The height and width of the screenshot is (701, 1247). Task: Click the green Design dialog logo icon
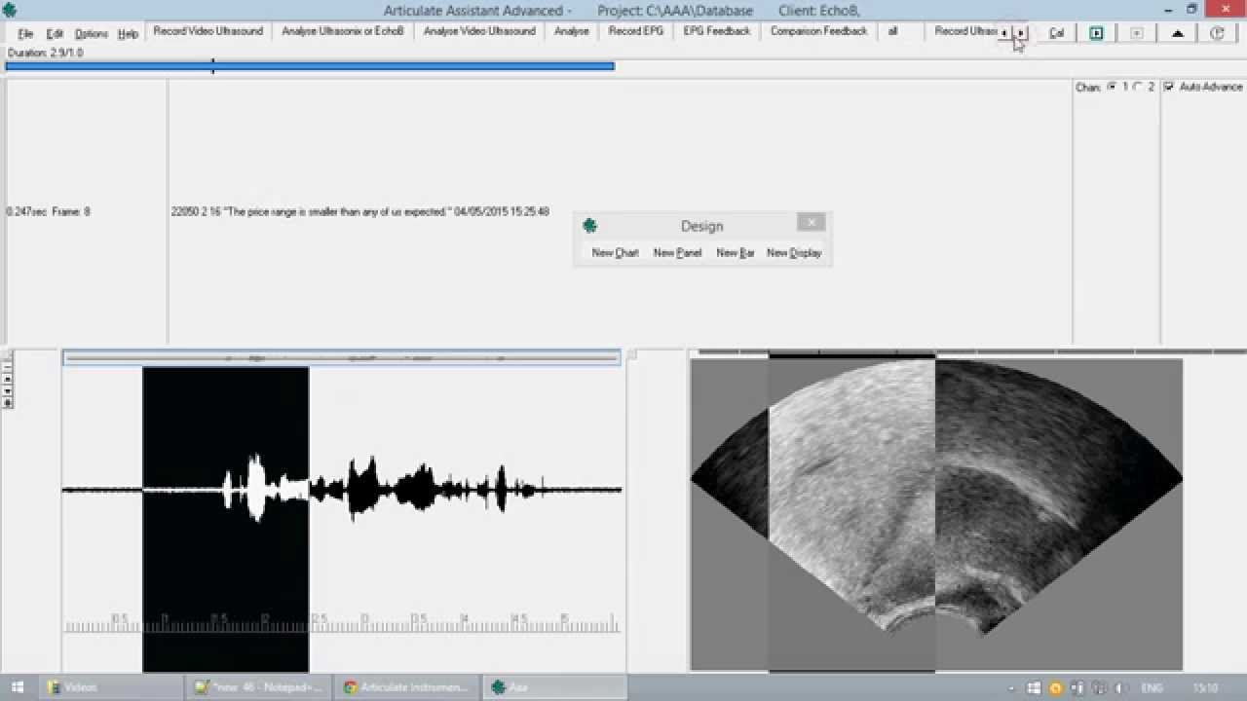(589, 226)
